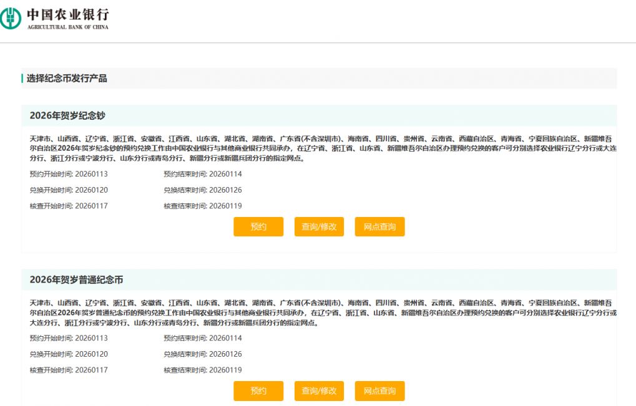This screenshot has width=636, height=406.
Task: Click the 纪念钞 description paragraph text
Action: tap(323, 148)
